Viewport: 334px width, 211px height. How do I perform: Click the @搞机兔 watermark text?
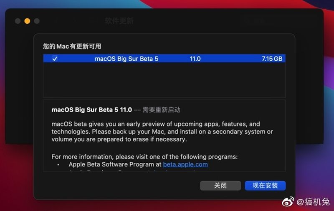(313, 202)
